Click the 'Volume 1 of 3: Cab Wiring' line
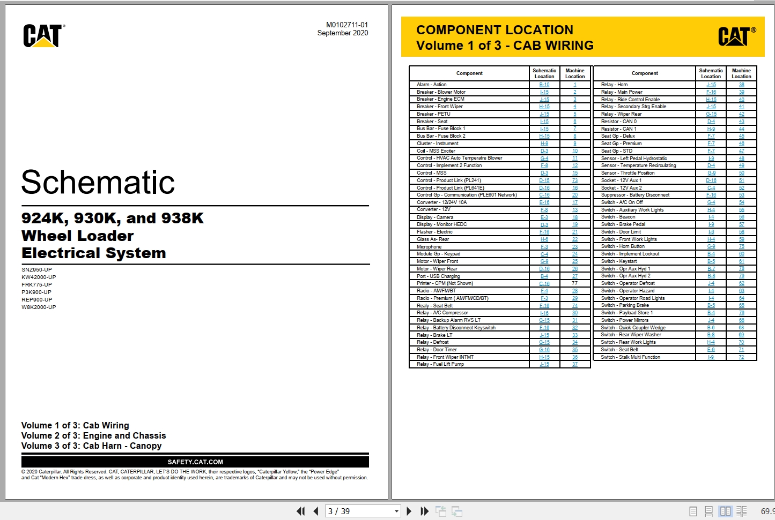Image resolution: width=775 pixels, height=520 pixels. click(x=75, y=425)
